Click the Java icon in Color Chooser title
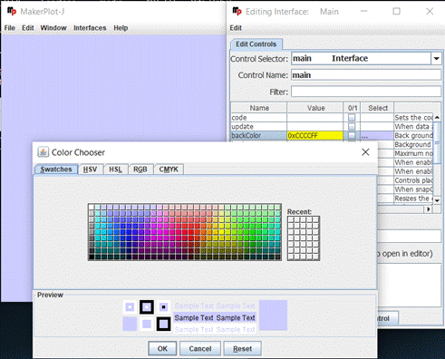The height and width of the screenshot is (359, 445). pos(43,152)
